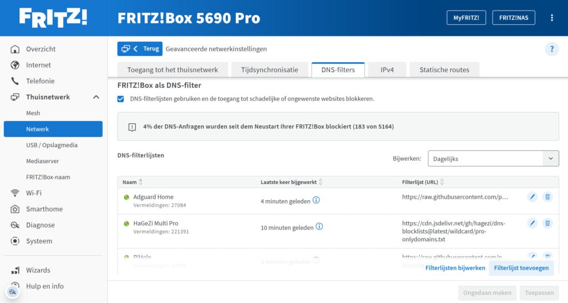Screen dimensions: 568x303
Task: Show info for Adguard Home update time
Action: [x=316, y=200]
